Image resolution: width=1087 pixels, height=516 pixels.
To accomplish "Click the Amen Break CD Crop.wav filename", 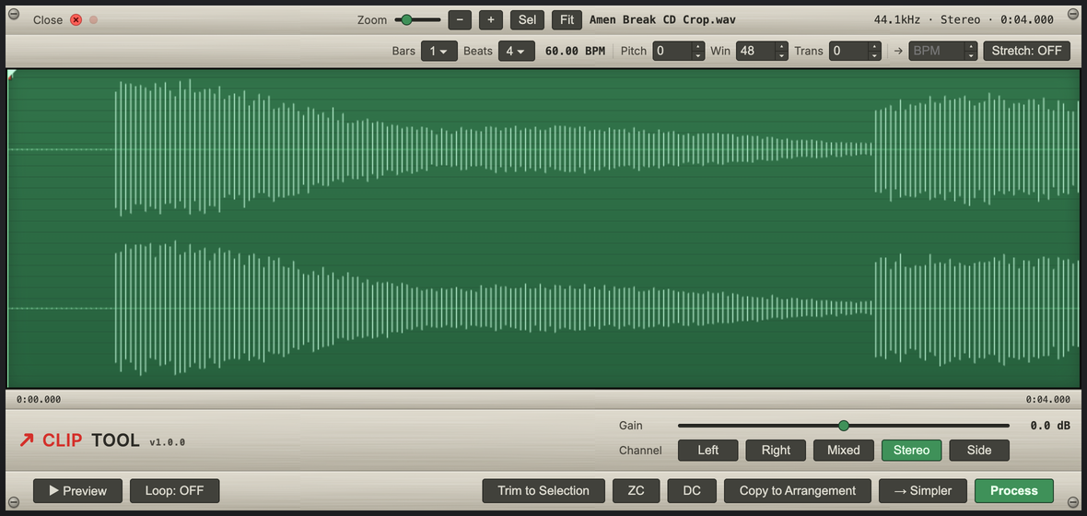I will pyautogui.click(x=662, y=20).
